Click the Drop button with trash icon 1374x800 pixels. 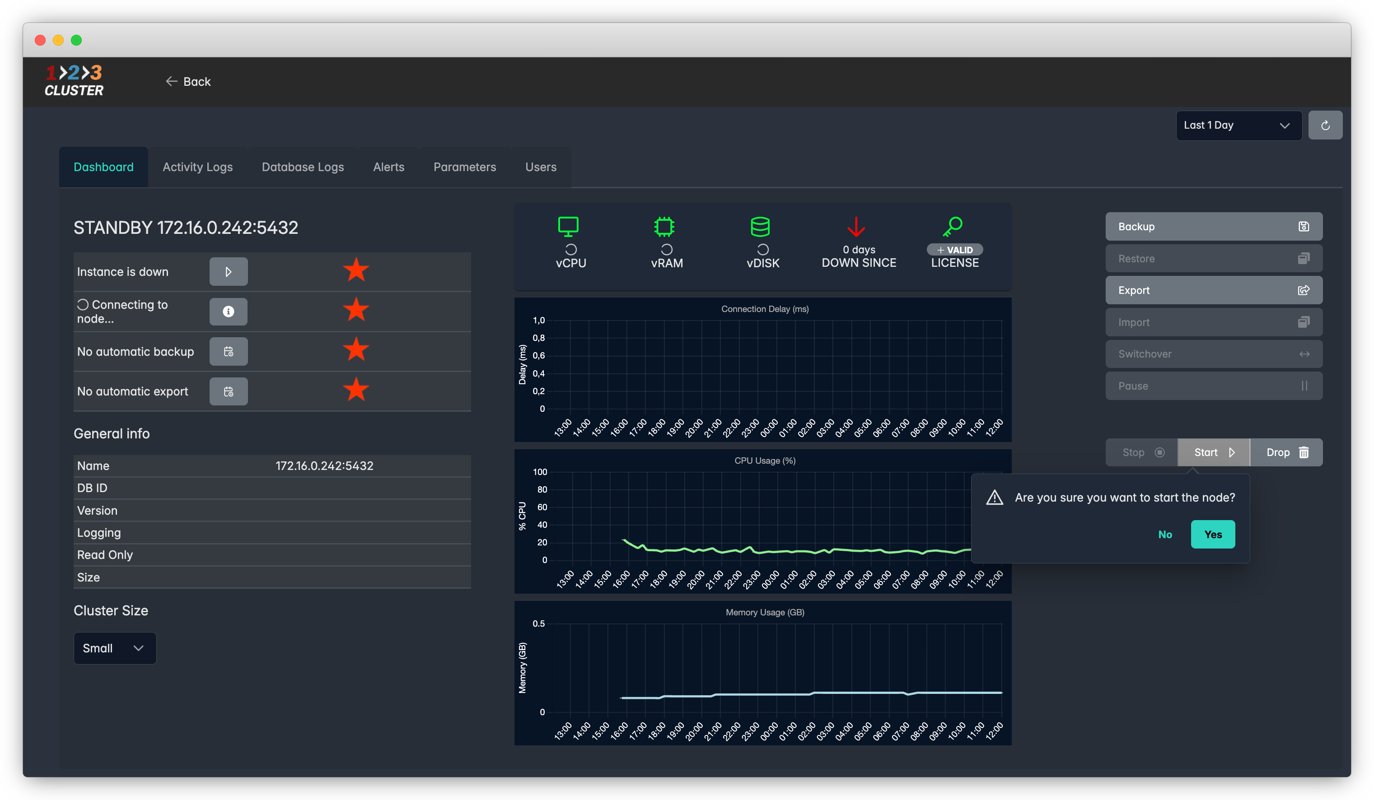1285,452
